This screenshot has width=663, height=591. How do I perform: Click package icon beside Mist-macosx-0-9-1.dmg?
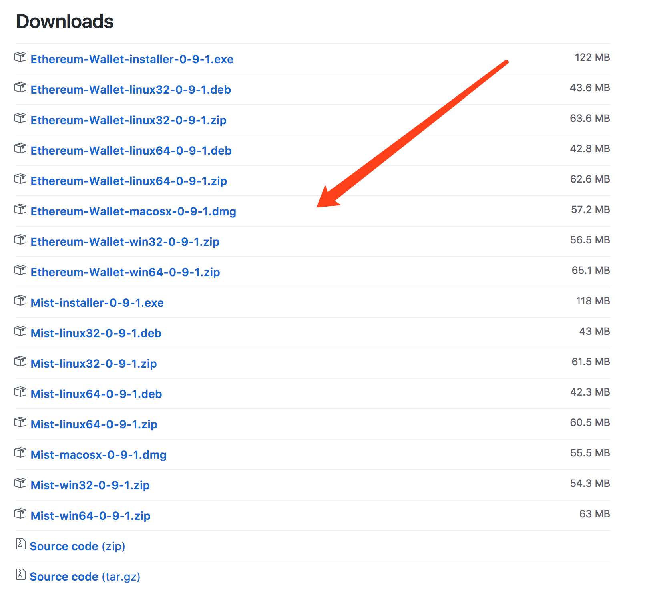pyautogui.click(x=20, y=452)
